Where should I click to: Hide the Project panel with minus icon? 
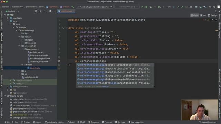[x=55, y=11]
